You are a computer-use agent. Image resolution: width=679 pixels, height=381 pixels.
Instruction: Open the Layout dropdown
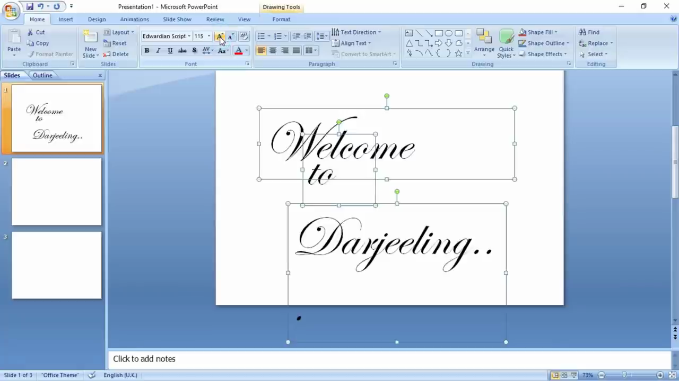pos(119,32)
